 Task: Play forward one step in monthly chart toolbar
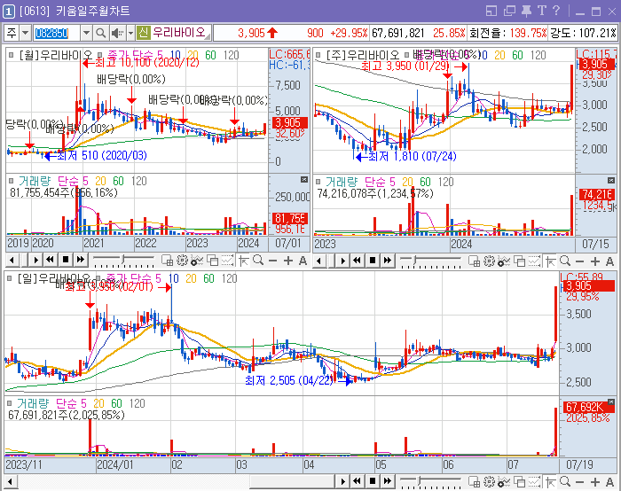pos(35,260)
